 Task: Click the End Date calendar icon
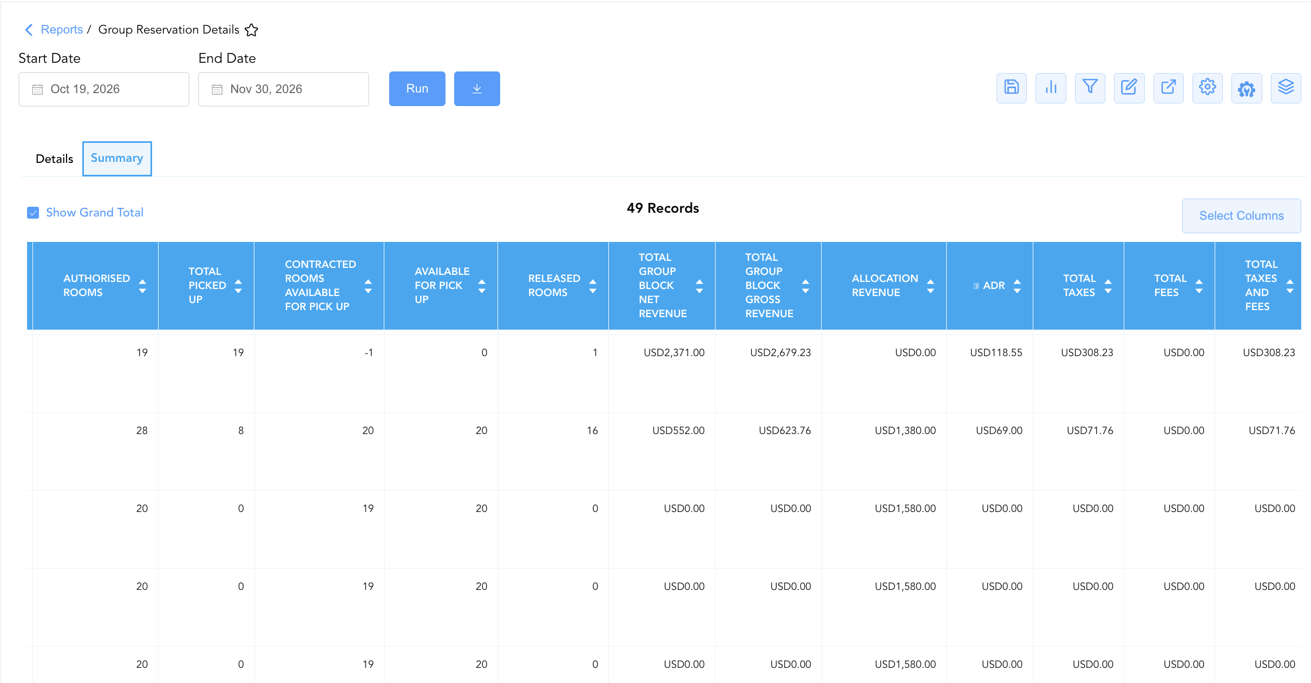tap(217, 89)
